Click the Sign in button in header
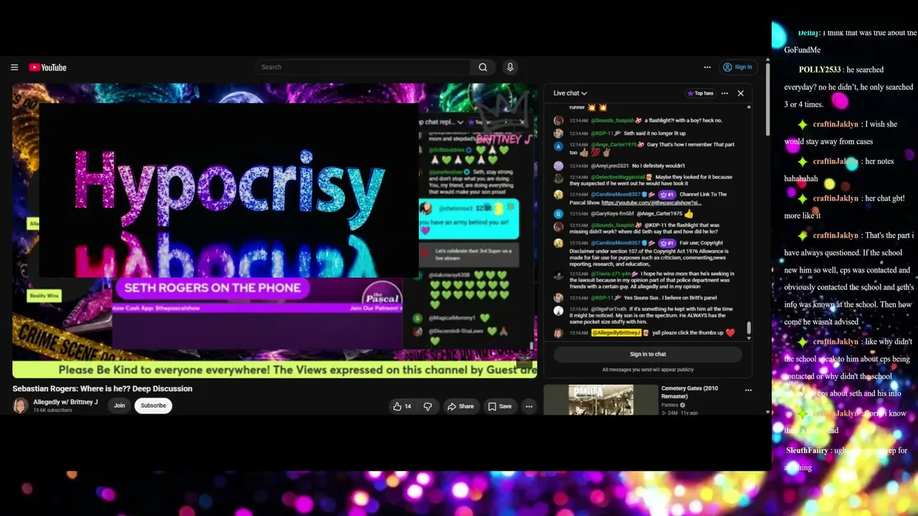Viewport: 918px width, 516px height. [x=737, y=67]
